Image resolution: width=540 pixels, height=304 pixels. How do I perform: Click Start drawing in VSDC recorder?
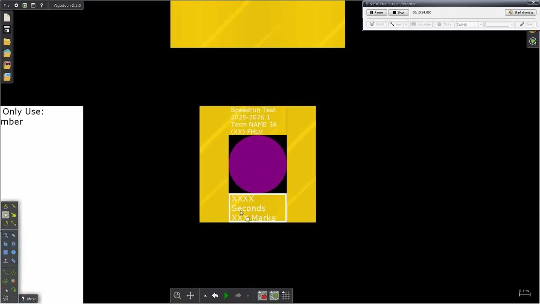coord(521,12)
